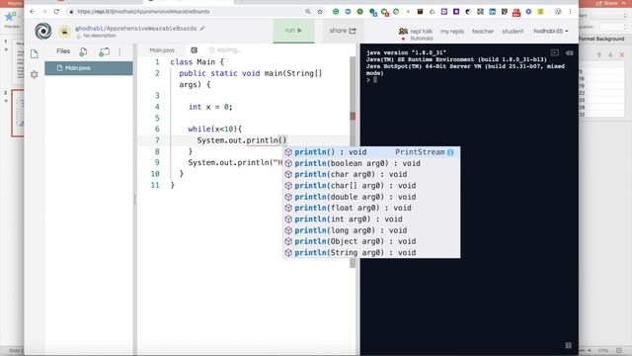Click No description text under repl name

point(100,36)
